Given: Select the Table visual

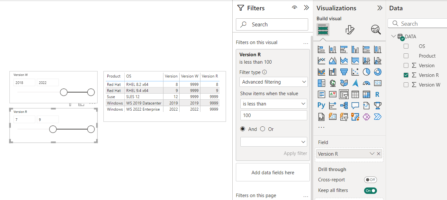Looking at the screenshot, I should [355, 94].
